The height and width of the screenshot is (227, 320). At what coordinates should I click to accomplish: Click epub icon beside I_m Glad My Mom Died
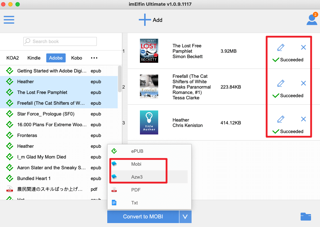(10, 157)
